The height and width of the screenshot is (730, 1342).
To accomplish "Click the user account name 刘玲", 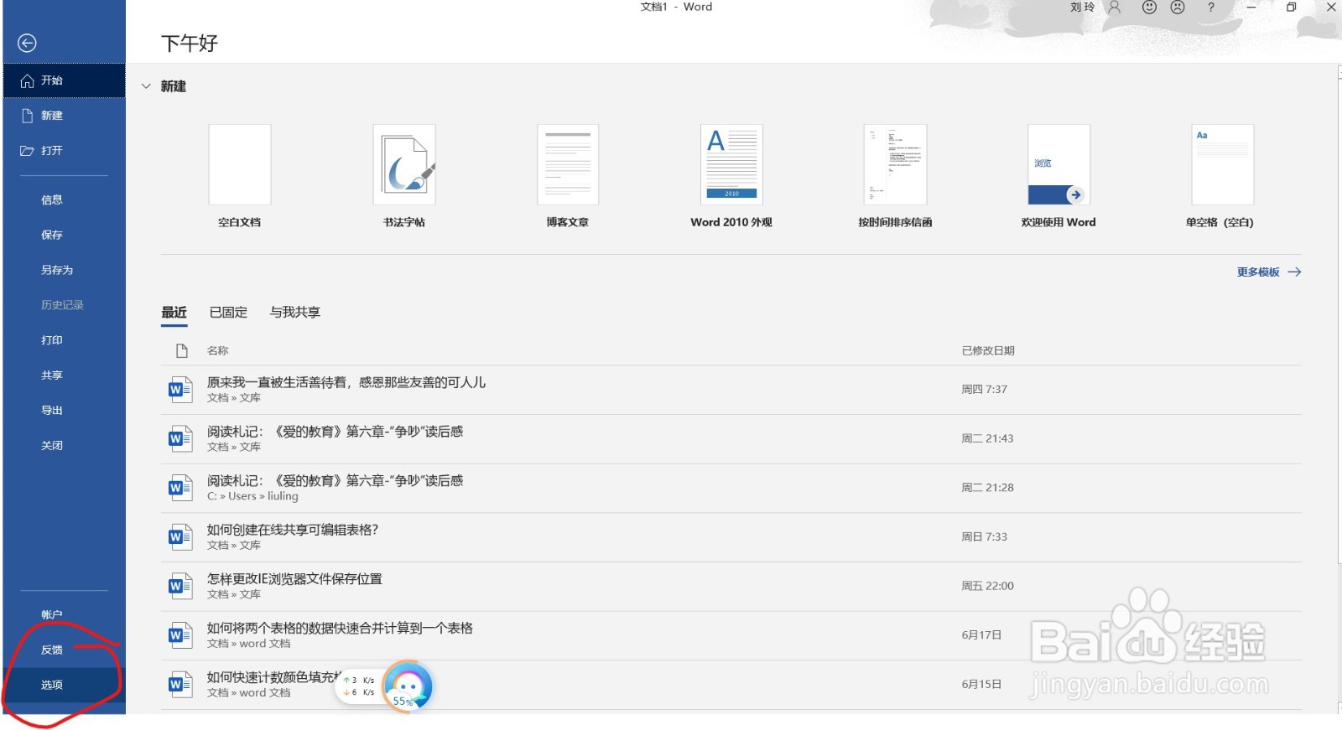I will tap(1082, 7).
